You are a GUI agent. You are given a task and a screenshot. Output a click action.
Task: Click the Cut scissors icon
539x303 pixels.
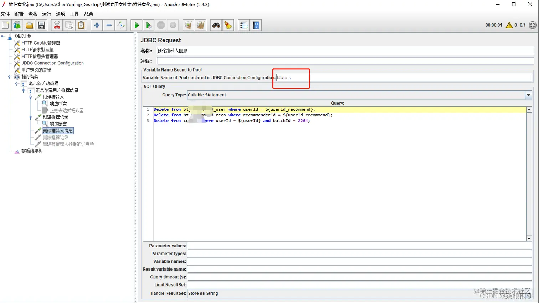57,25
